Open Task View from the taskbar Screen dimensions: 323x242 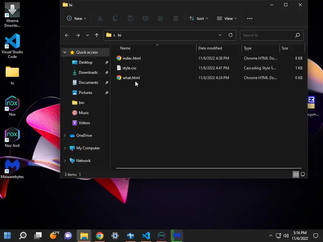pyautogui.click(x=38, y=236)
